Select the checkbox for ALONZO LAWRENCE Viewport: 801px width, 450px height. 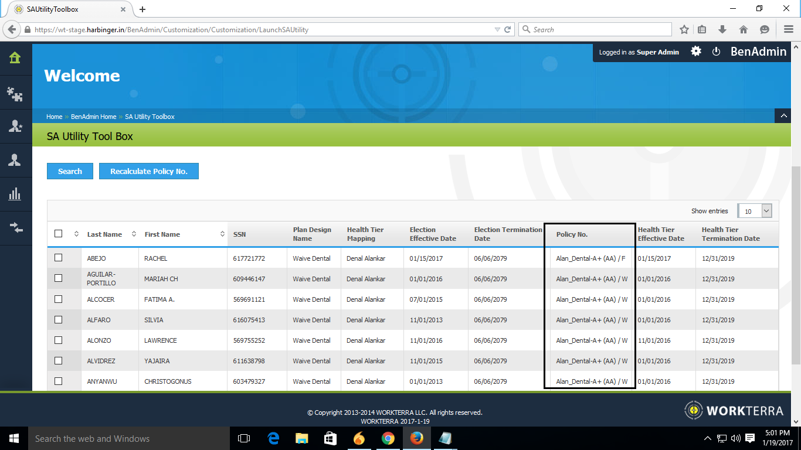[58, 340]
